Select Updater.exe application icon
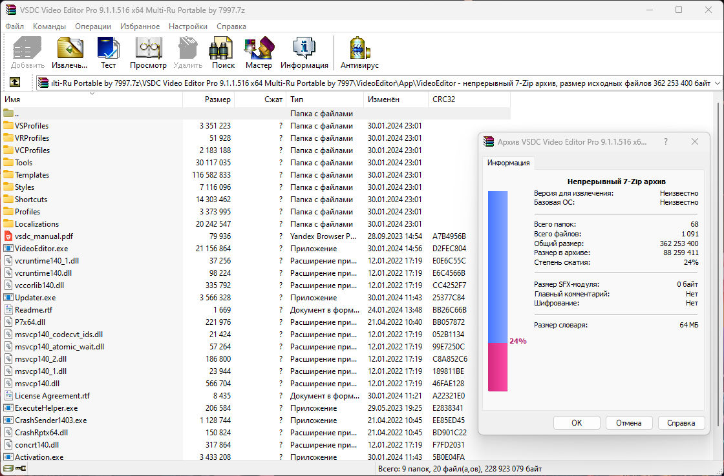Screen dimensions: 724x476 click(x=8, y=298)
